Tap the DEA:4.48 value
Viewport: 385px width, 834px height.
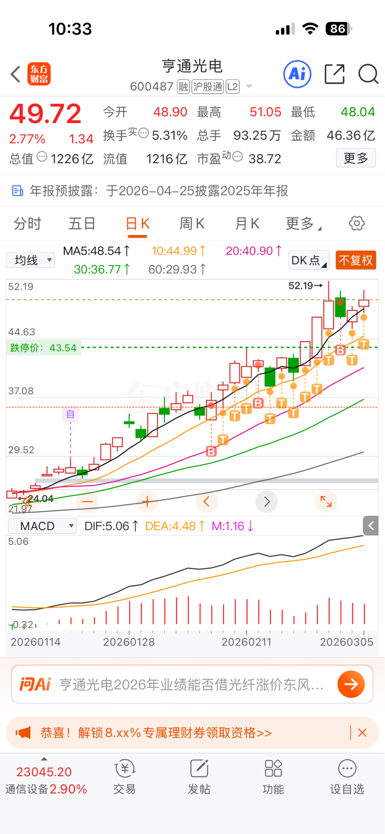pos(175,526)
